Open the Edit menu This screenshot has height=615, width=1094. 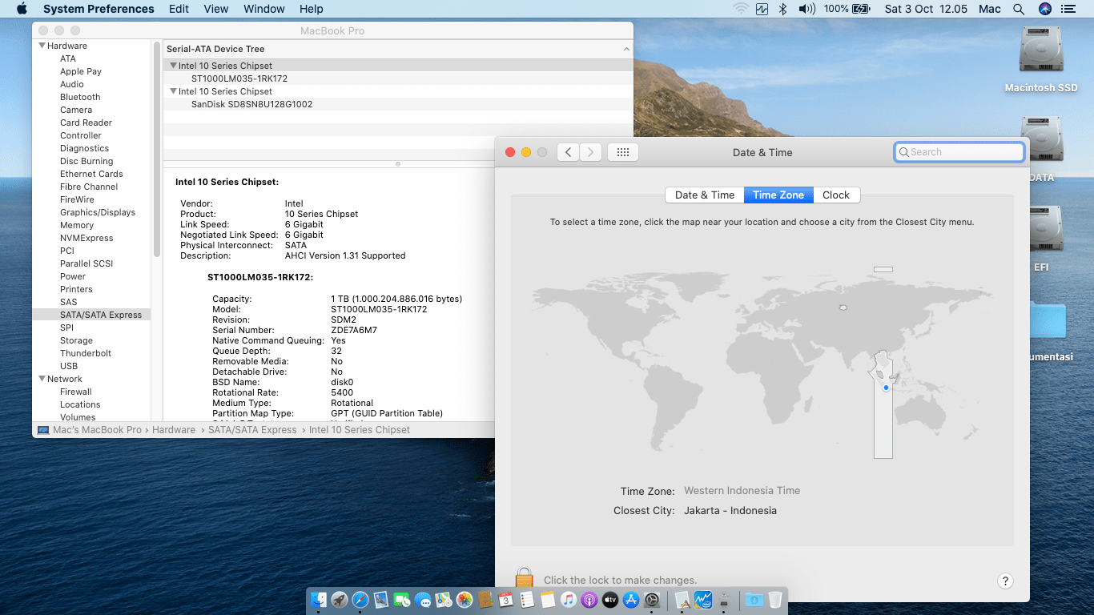coord(179,9)
